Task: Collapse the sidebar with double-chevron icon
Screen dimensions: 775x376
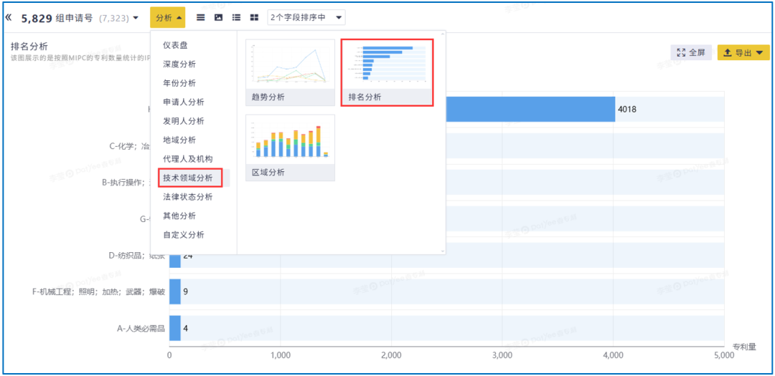Action: tap(8, 17)
